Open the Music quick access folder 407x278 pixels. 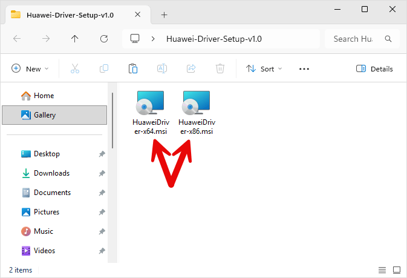click(54, 231)
